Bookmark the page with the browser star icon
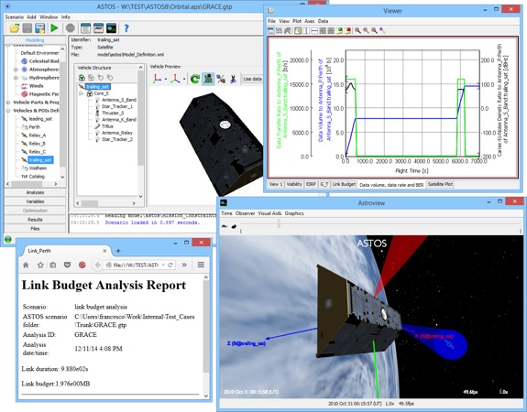 click(40, 265)
